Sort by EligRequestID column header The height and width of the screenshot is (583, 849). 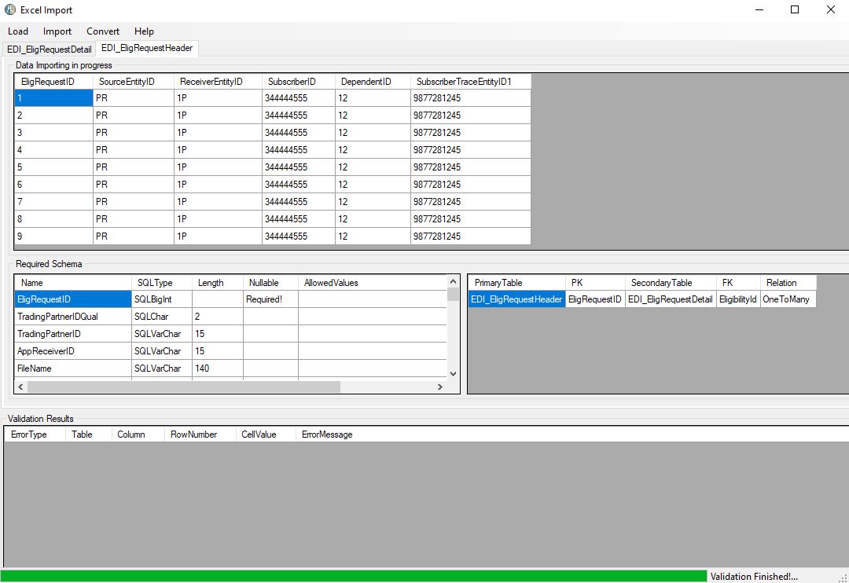click(x=53, y=82)
